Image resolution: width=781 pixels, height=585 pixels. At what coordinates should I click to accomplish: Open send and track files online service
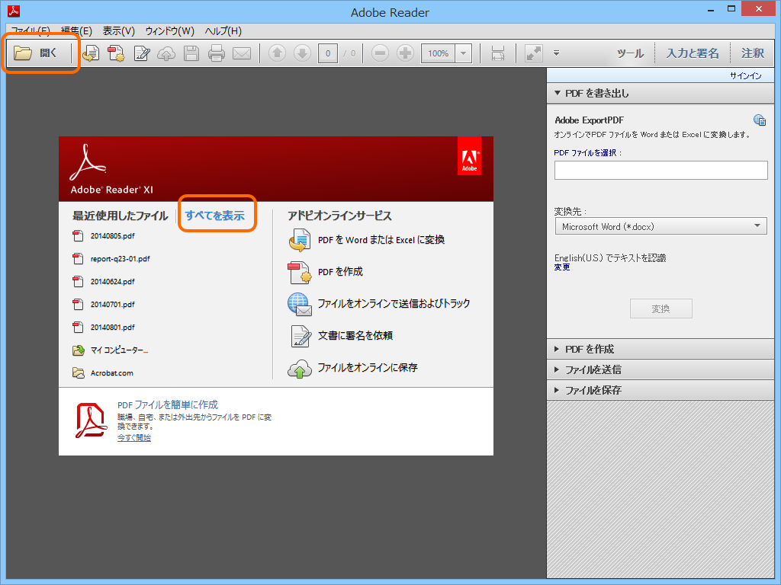[x=378, y=303]
